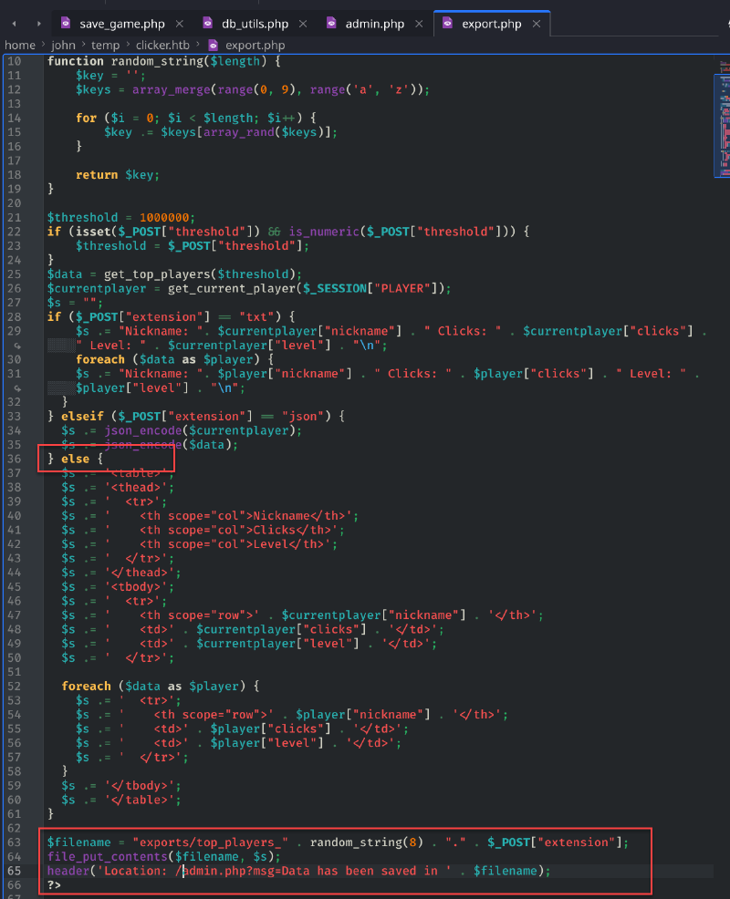Switch to the save_game.php tab
The height and width of the screenshot is (899, 730).
coord(121,24)
